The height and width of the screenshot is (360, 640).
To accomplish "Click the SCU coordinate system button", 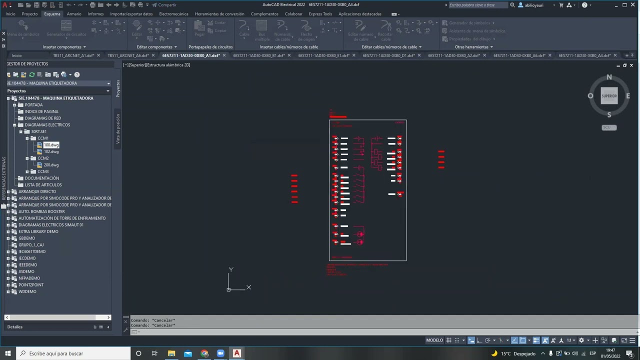I will coord(609,127).
